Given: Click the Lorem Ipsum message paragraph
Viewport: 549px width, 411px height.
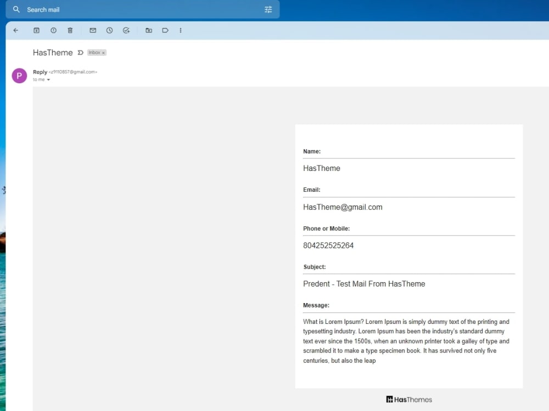Looking at the screenshot, I should [x=406, y=341].
